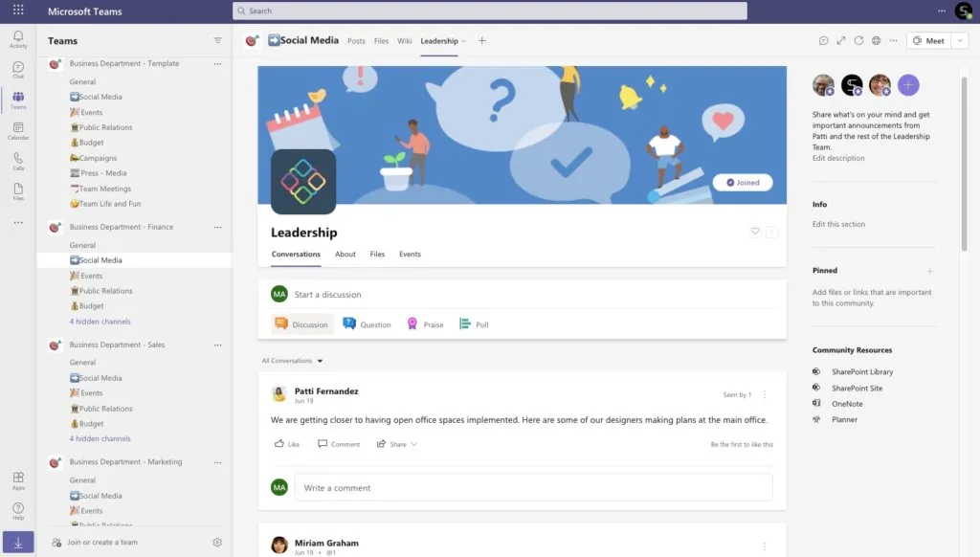
Task: Open manage teams settings gear
Action: pos(217,542)
